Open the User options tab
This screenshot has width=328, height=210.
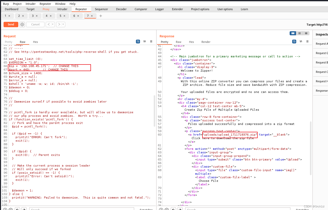click(225, 9)
